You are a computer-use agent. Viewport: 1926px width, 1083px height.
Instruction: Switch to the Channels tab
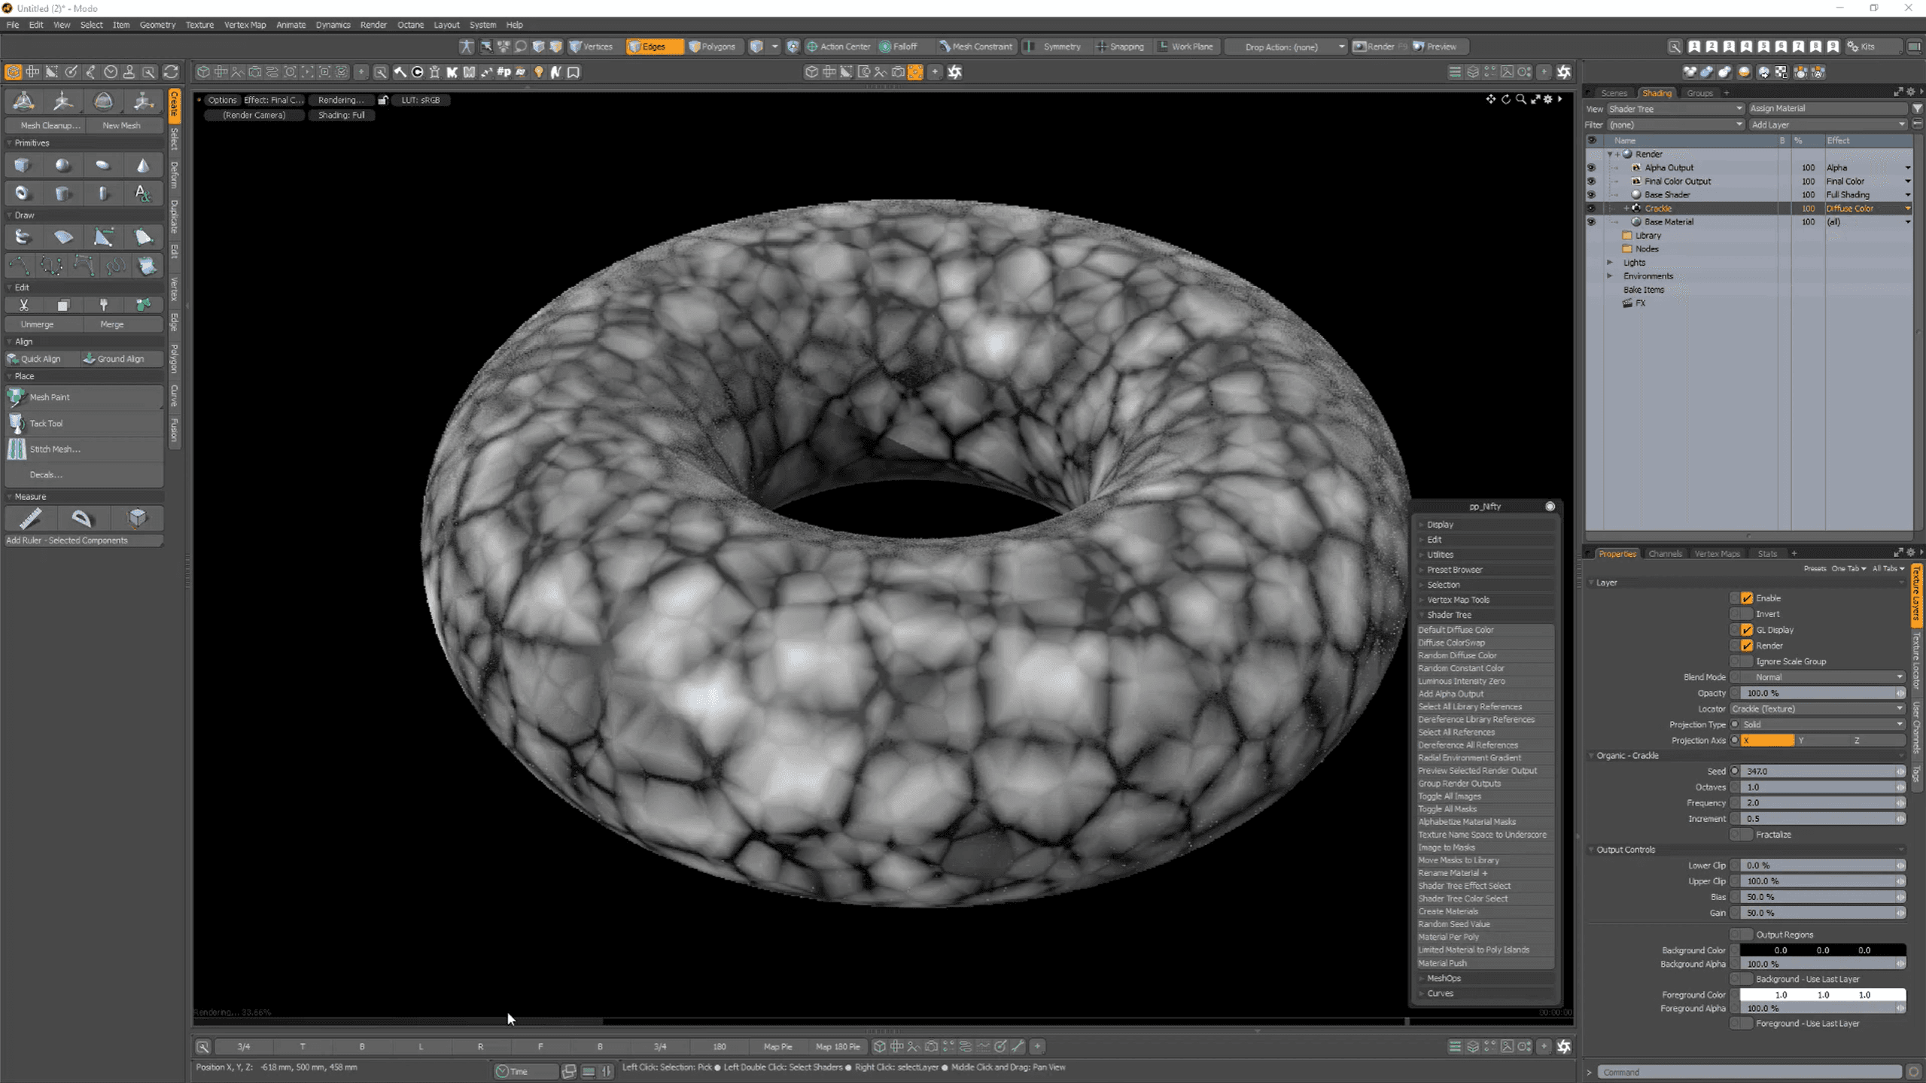(x=1664, y=554)
